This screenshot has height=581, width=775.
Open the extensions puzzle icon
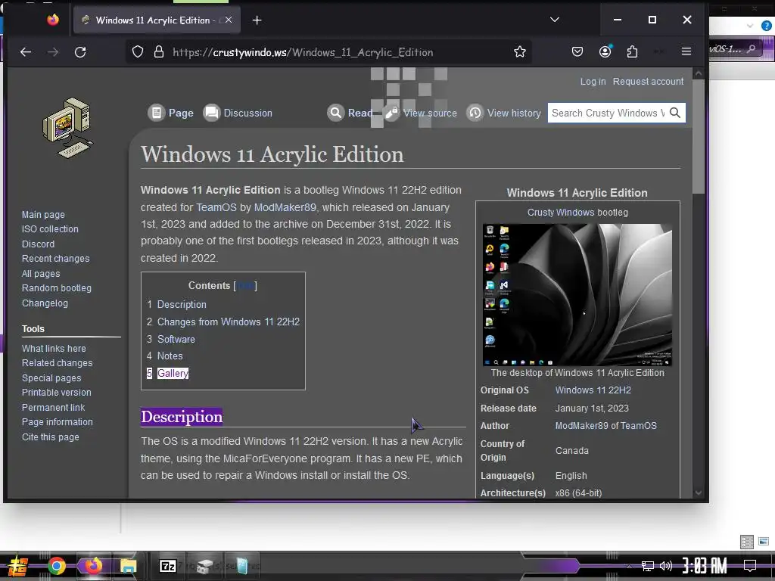click(x=632, y=51)
